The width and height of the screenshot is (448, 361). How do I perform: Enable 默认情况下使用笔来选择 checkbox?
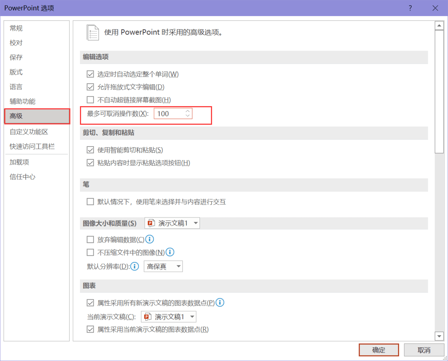pos(90,202)
